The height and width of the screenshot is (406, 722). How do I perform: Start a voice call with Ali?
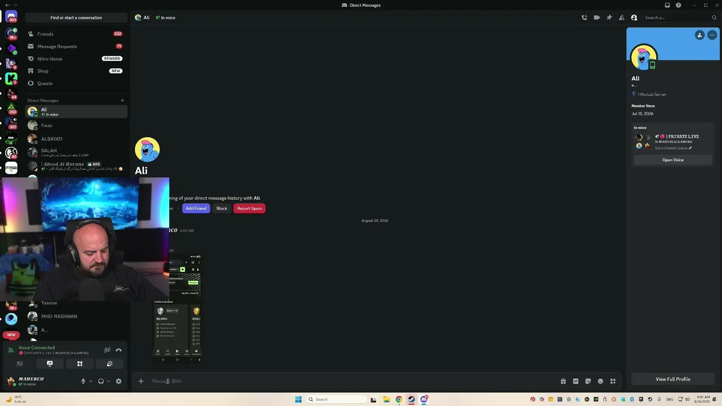point(584,17)
